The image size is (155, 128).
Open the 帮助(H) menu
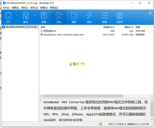[54, 8]
